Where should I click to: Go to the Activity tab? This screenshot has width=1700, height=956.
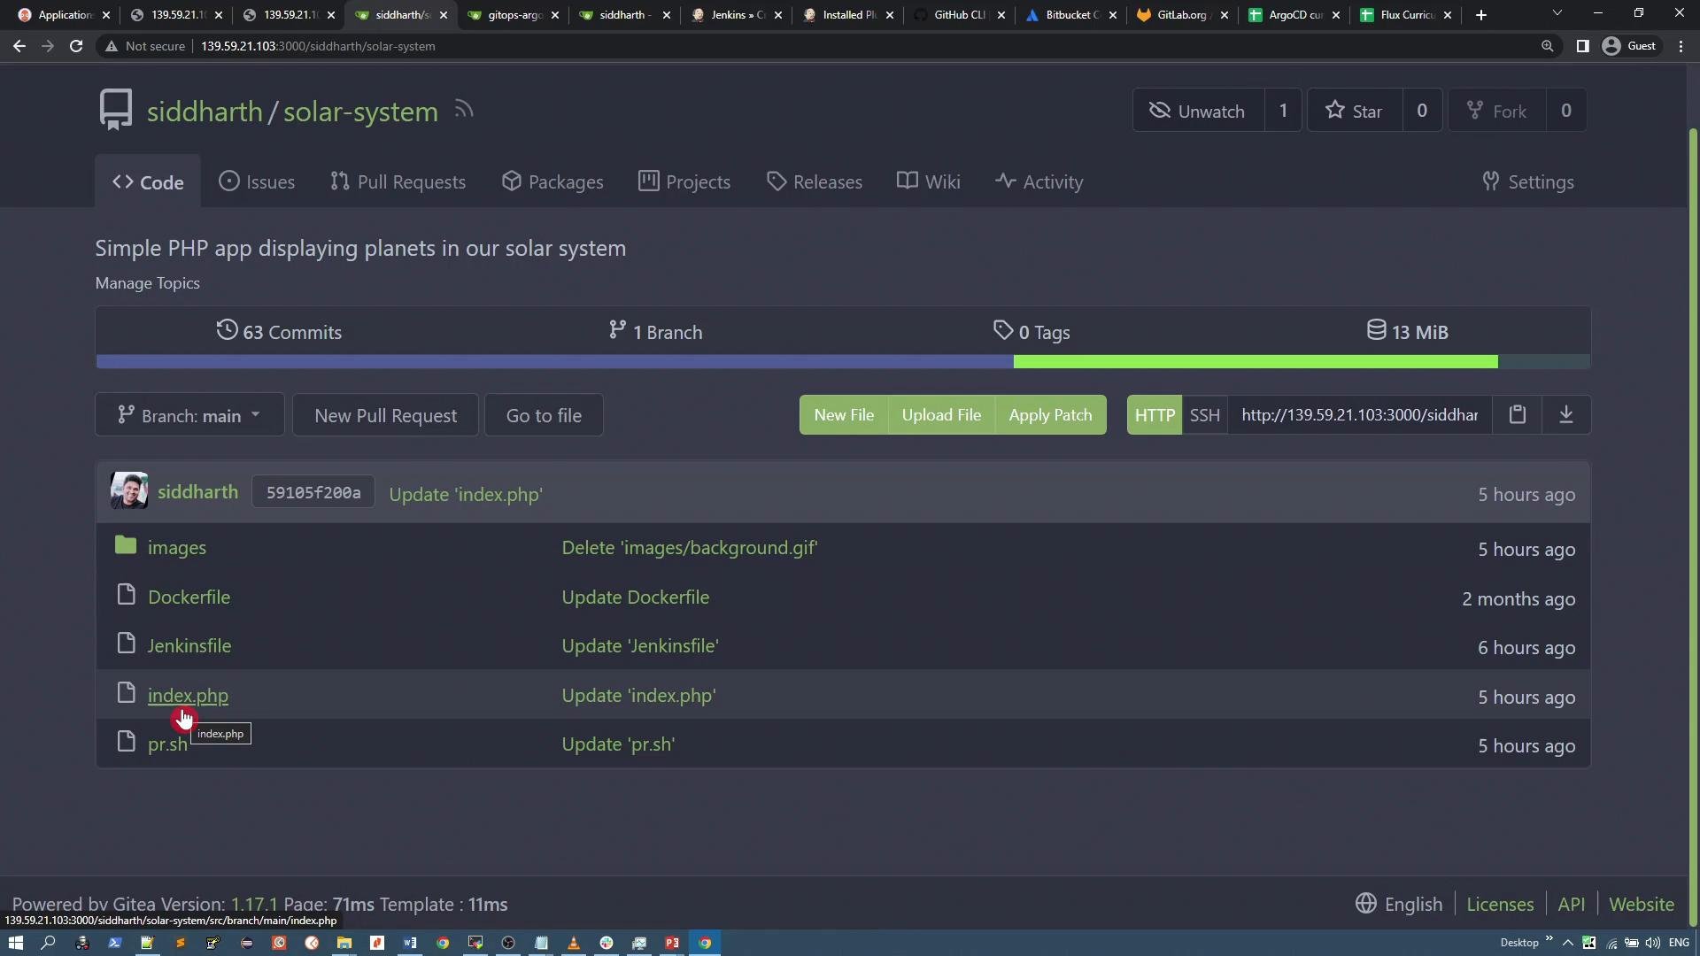point(1039,181)
